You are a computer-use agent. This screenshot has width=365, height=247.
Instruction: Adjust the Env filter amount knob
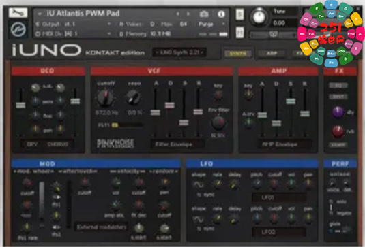(218, 122)
